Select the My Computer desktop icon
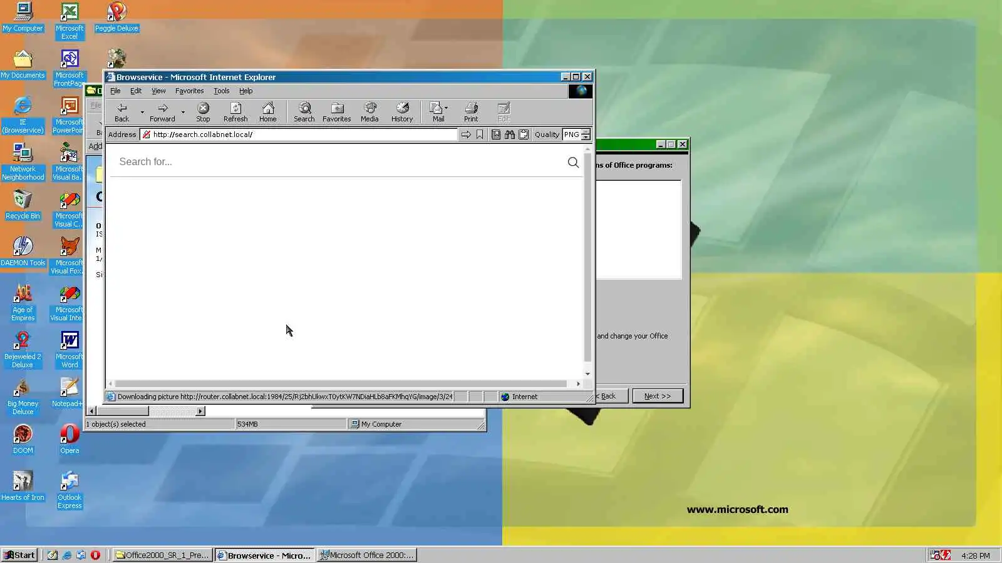This screenshot has width=1002, height=563. [23, 17]
